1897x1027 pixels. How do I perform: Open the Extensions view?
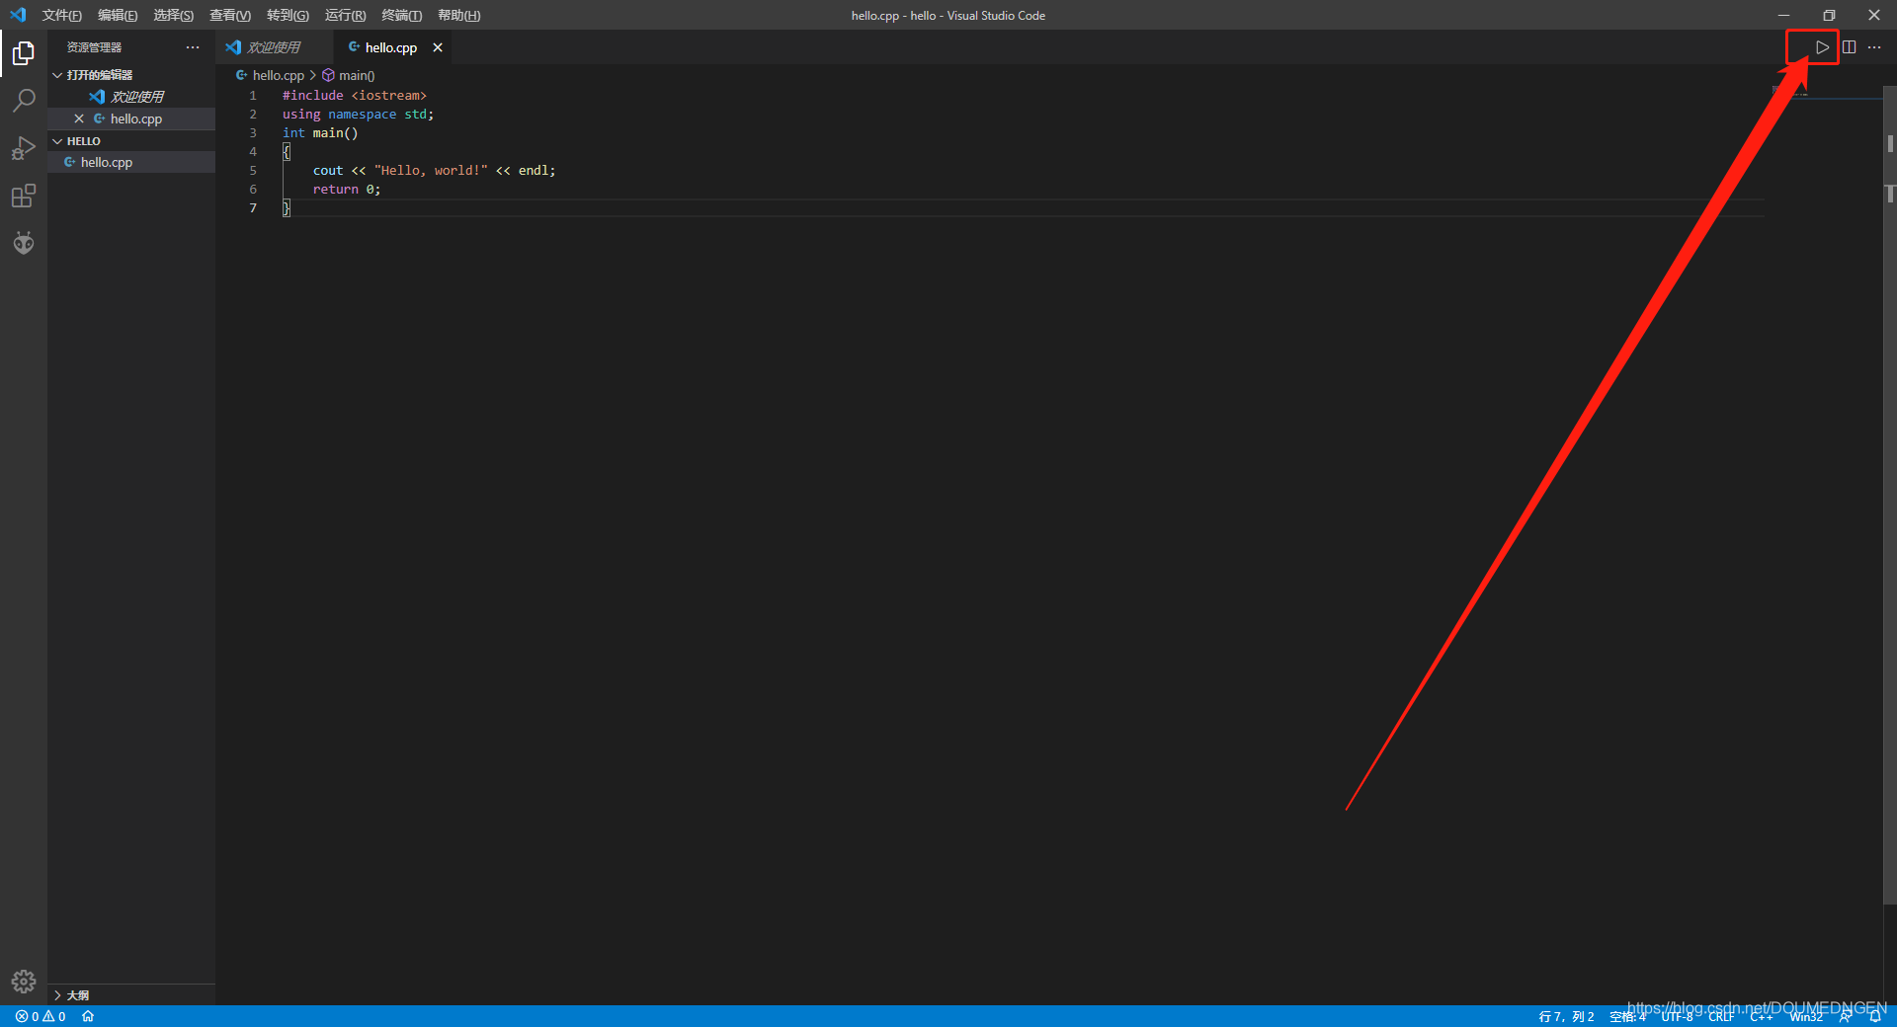24,195
